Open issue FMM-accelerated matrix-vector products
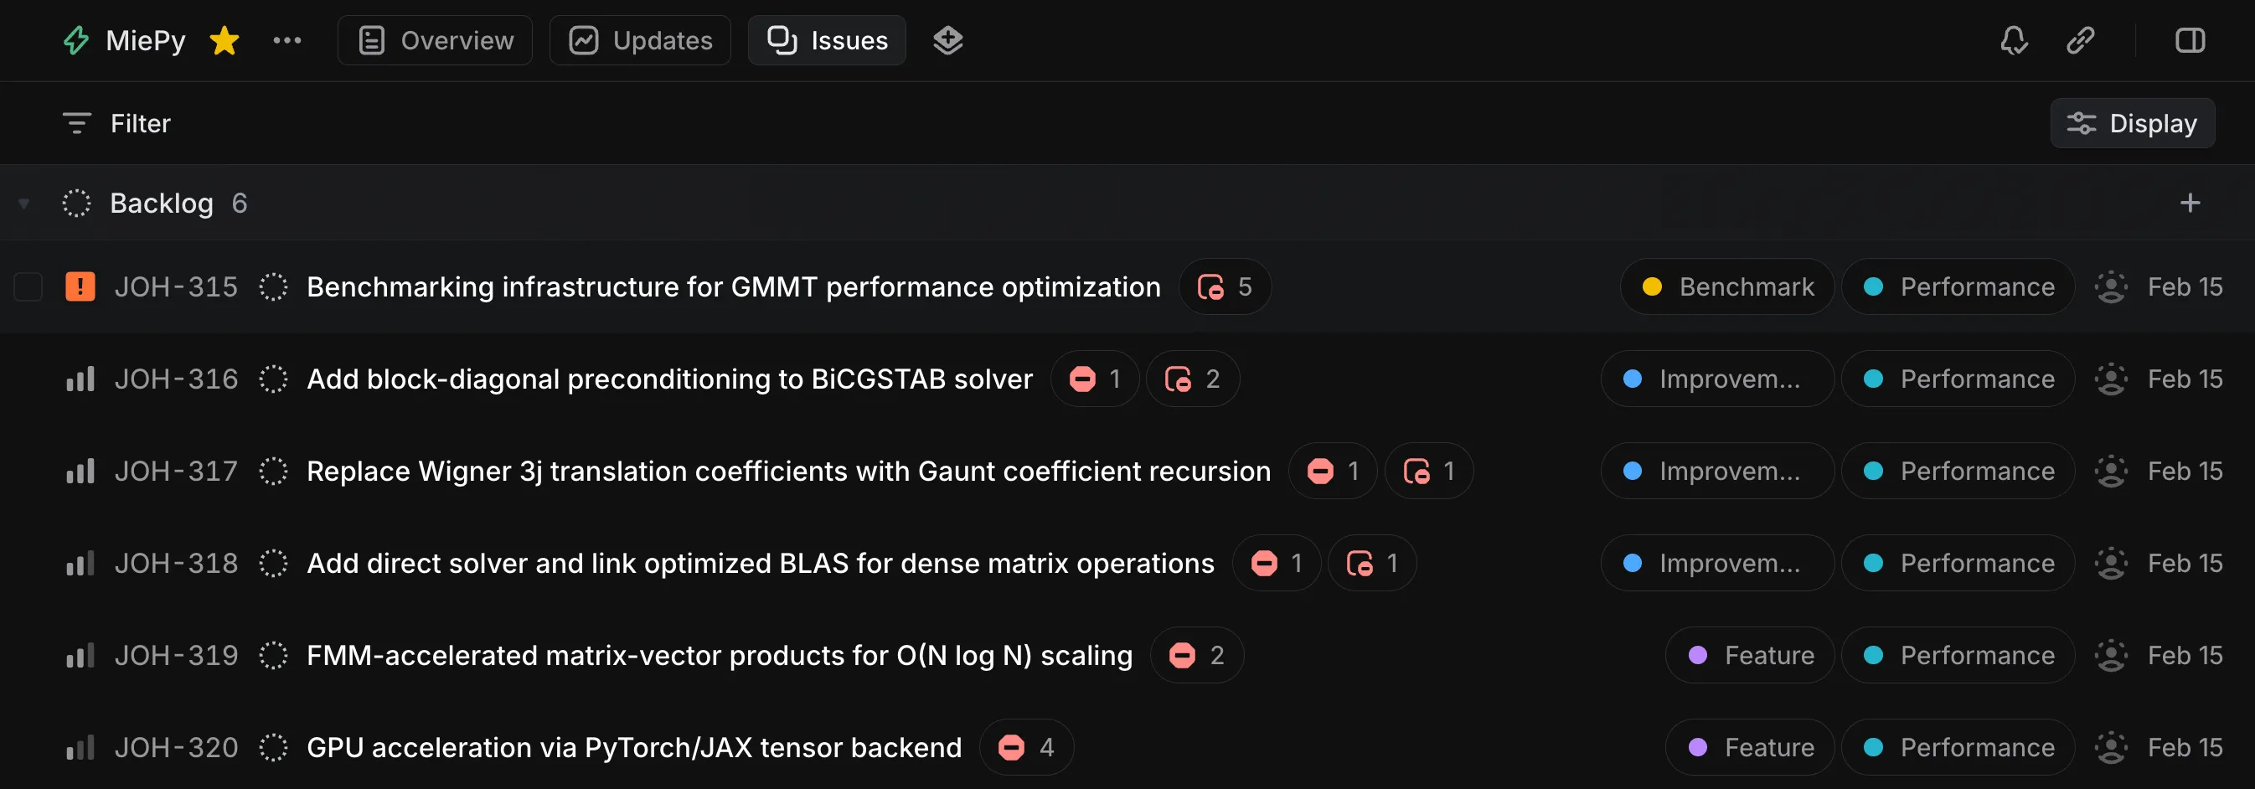Image resolution: width=2255 pixels, height=789 pixels. (719, 655)
